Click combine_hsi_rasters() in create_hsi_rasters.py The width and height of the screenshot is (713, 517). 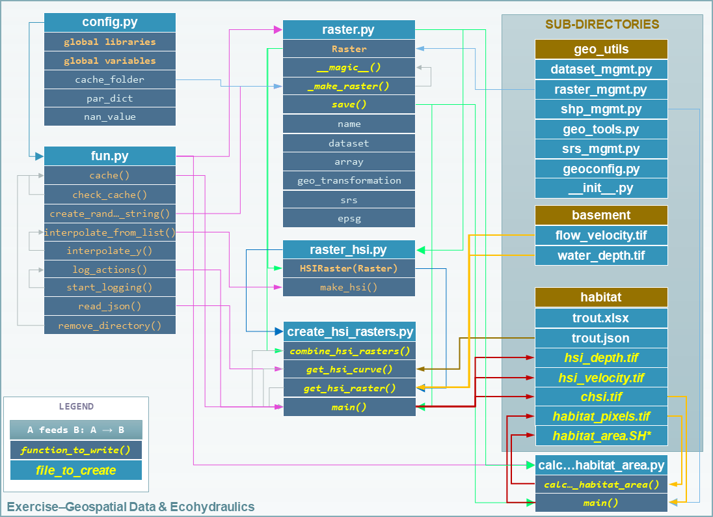(x=349, y=351)
